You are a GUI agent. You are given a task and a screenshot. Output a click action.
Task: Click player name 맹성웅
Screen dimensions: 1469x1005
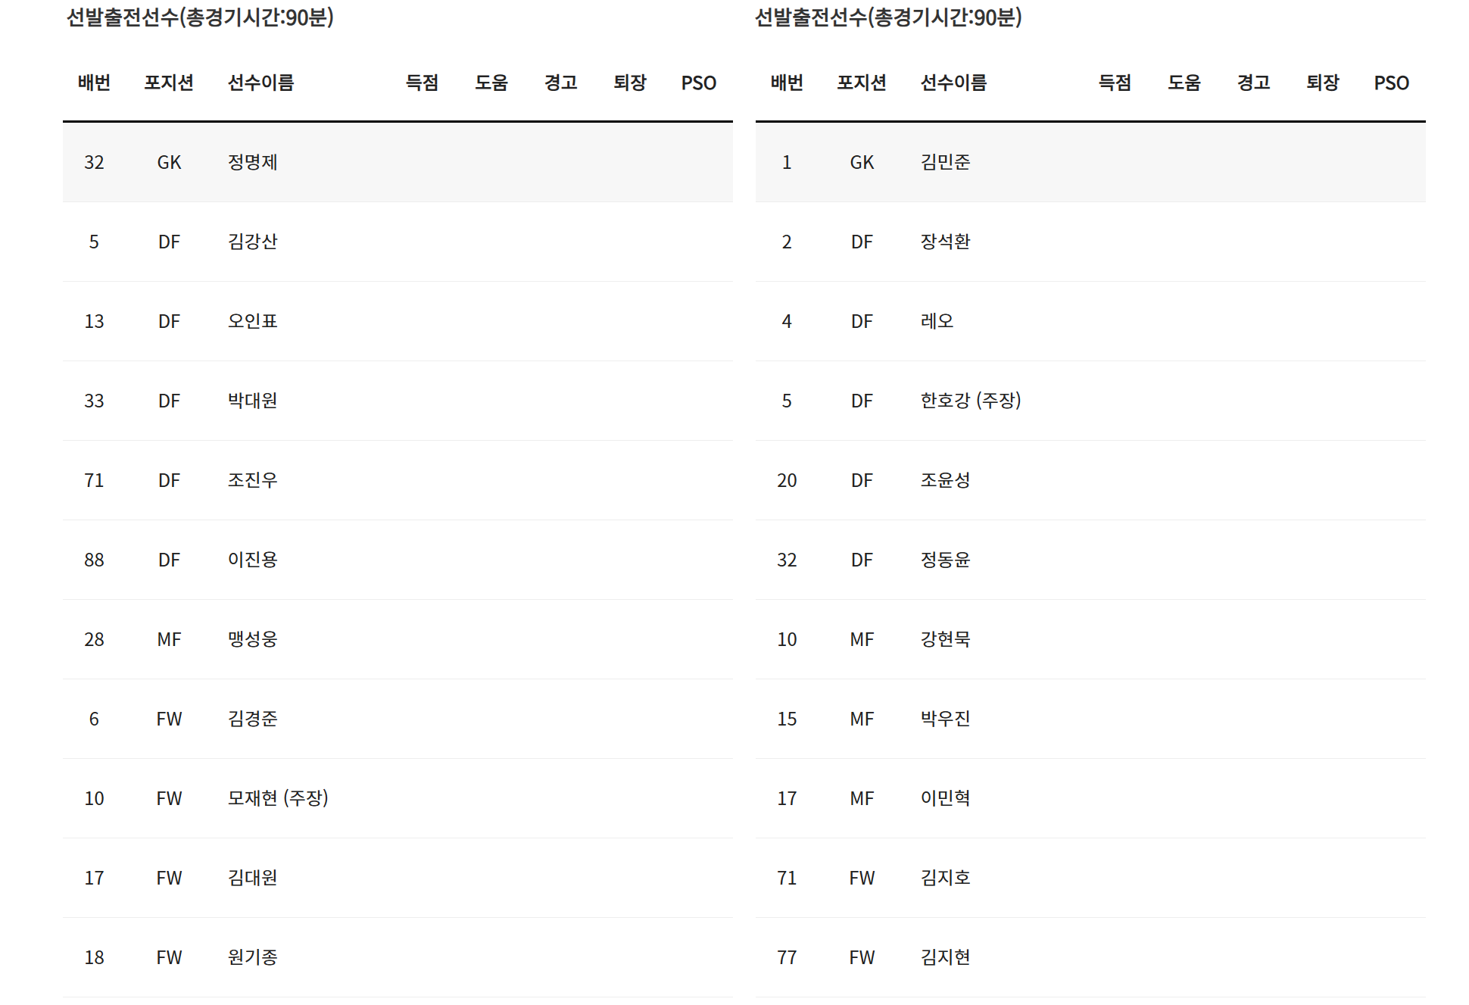click(252, 639)
